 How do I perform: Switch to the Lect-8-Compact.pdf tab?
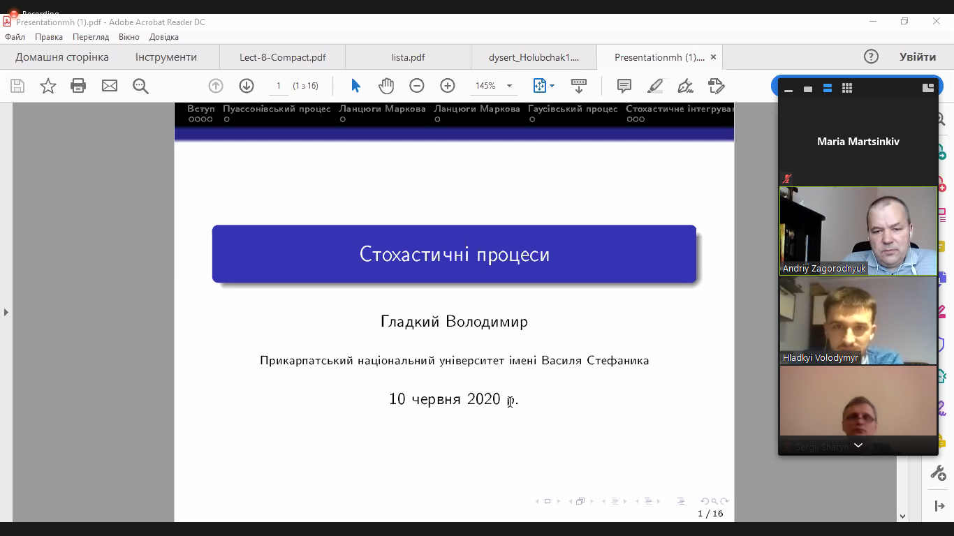(282, 57)
